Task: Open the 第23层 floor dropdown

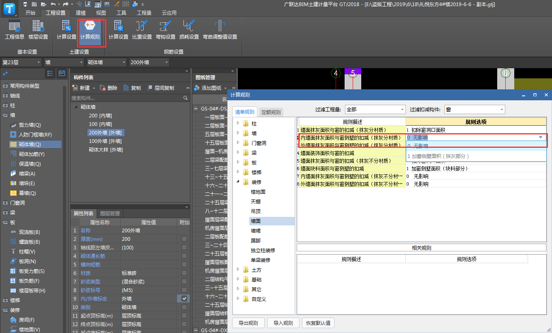Action: point(21,62)
